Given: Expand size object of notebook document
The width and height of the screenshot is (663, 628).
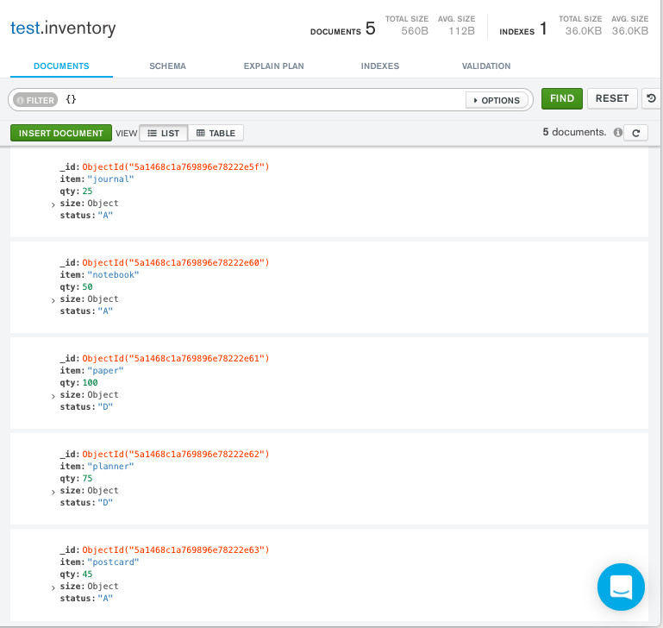Looking at the screenshot, I should 53,300.
